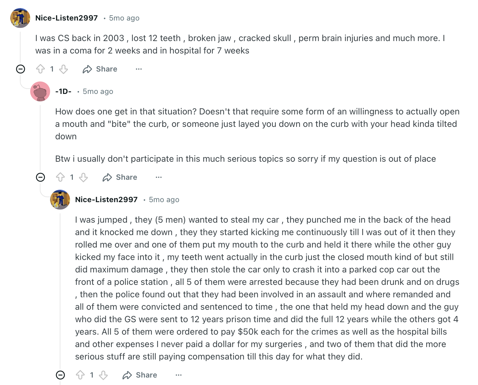
Task: Open -1D-'s pink avatar profile
Action: pos(40,91)
